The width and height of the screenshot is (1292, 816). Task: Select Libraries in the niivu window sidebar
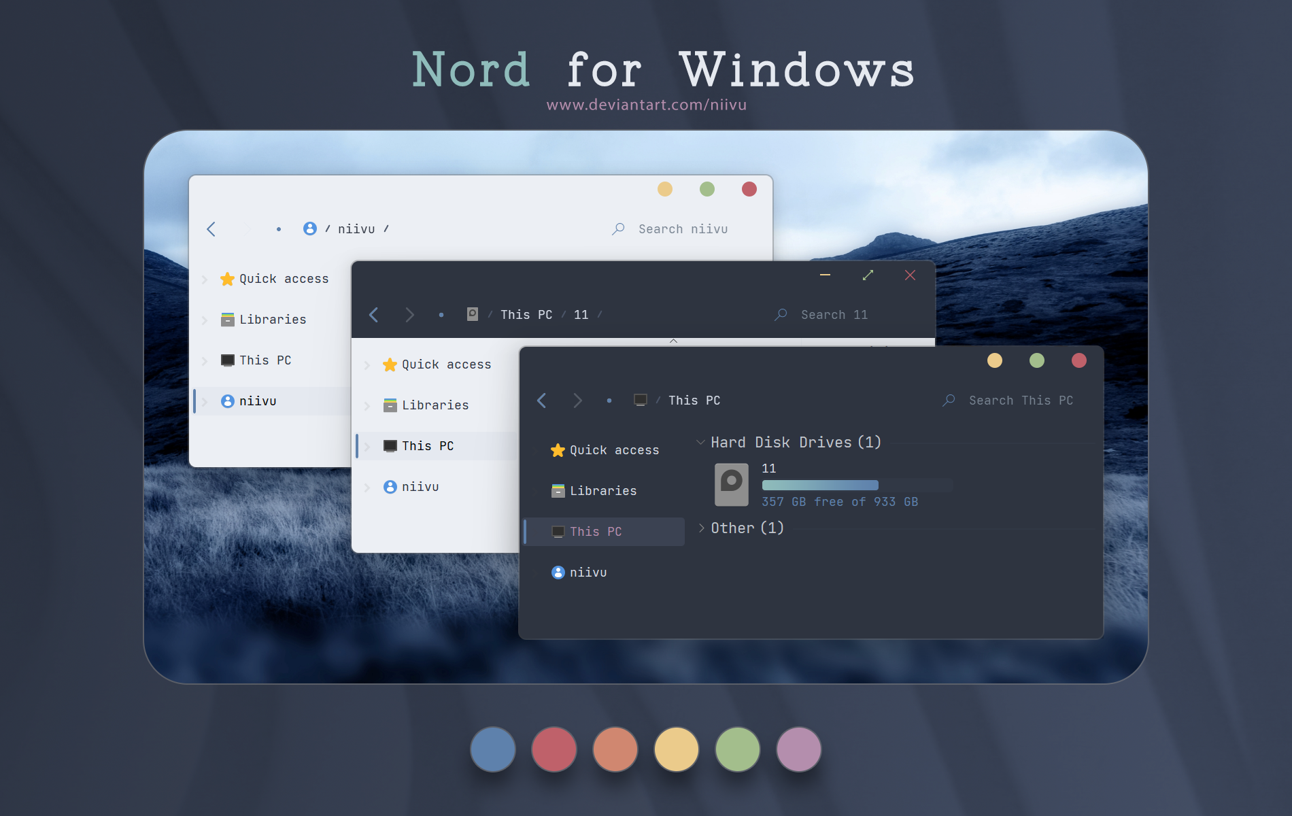274,320
